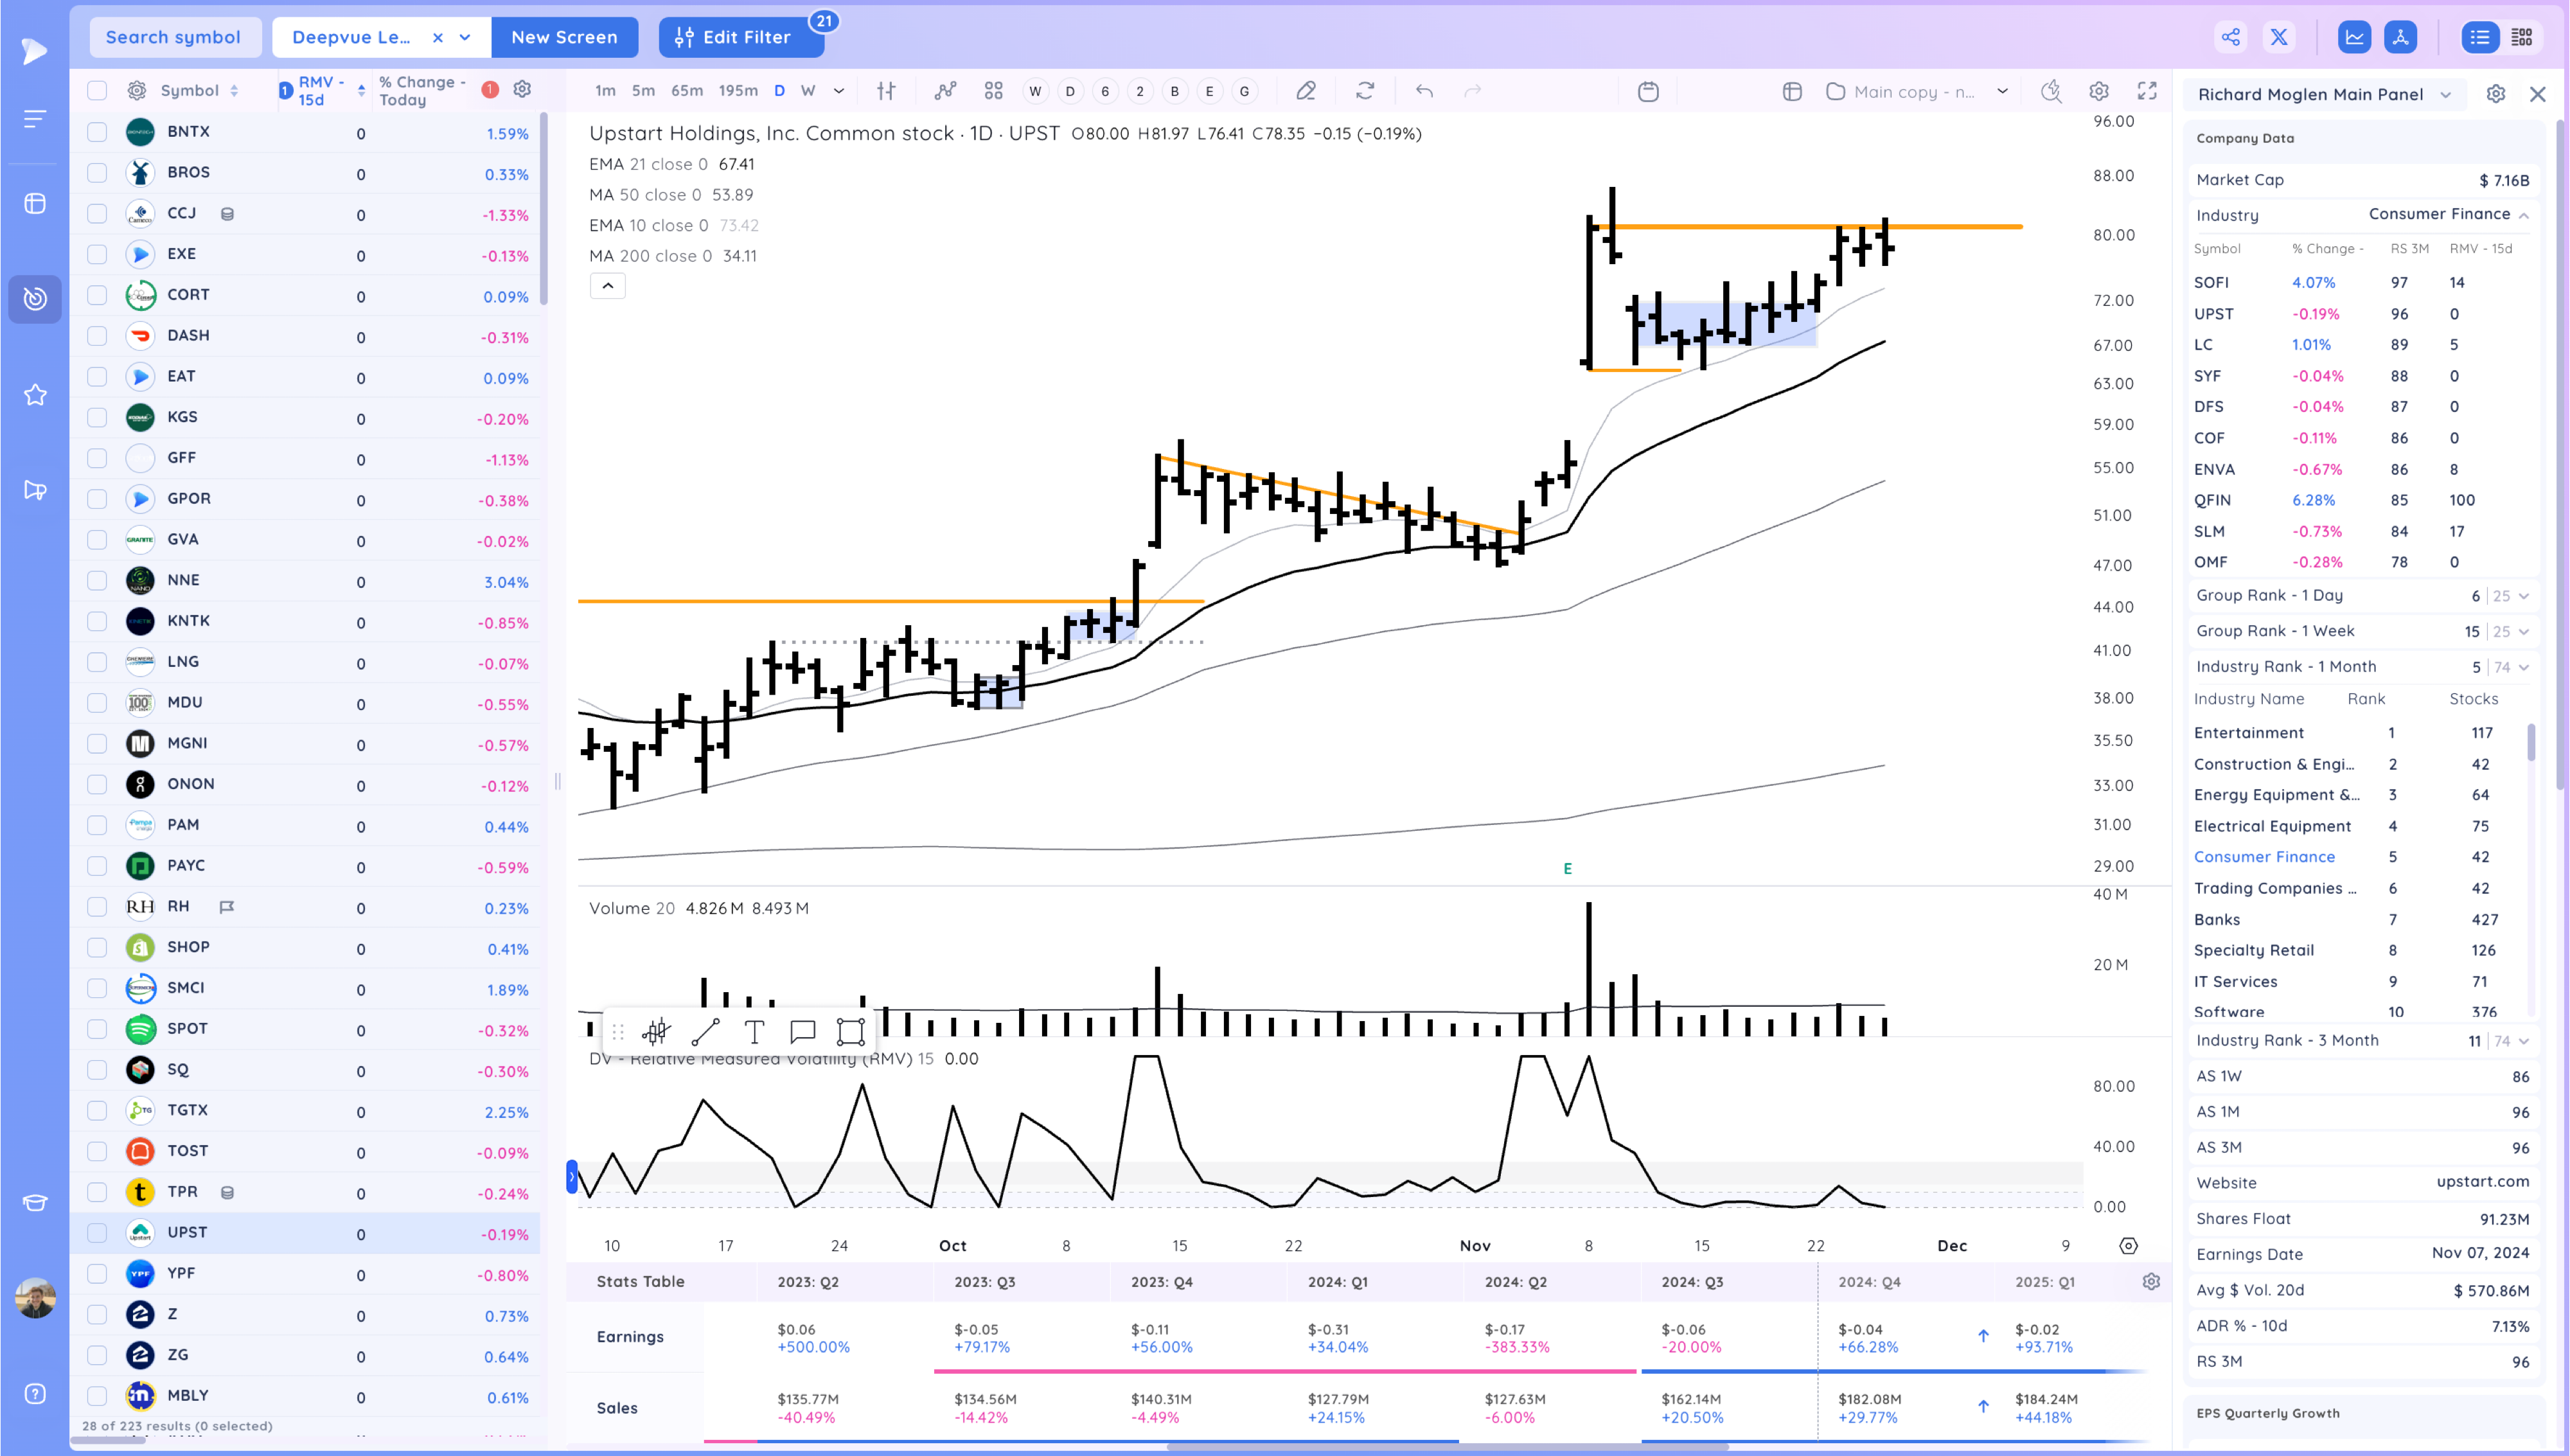Open the chart type bars icon
The width and height of the screenshot is (2570, 1456).
pyautogui.click(x=887, y=92)
